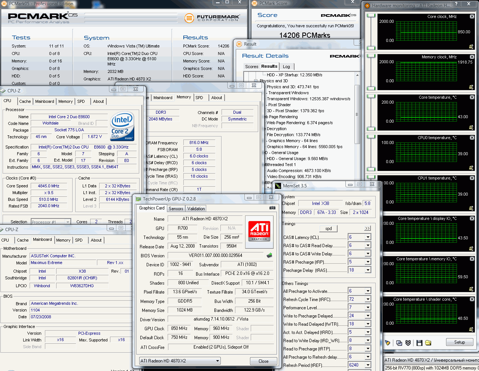Click the clear history brush icon in Hardware monitoring
The width and height of the screenshot is (479, 371).
point(388,343)
